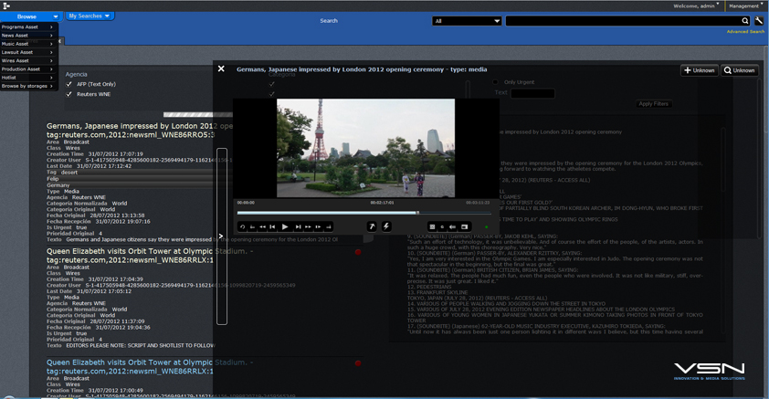Open the Management dropdown menu
The width and height of the screenshot is (769, 399).
pos(745,5)
